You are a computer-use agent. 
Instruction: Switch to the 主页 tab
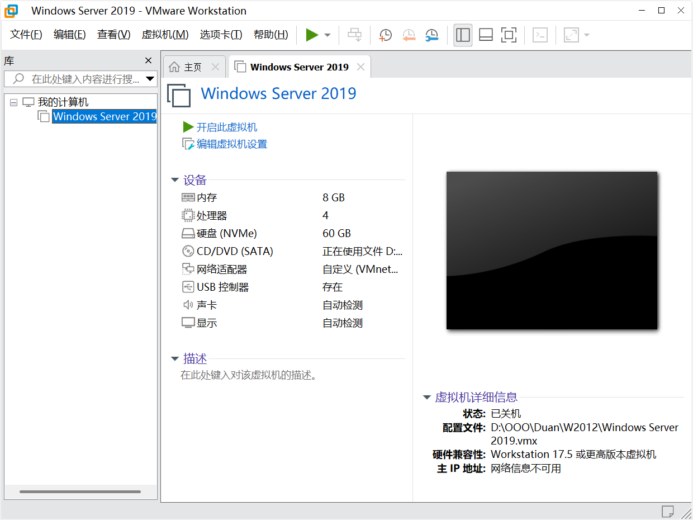(193, 66)
